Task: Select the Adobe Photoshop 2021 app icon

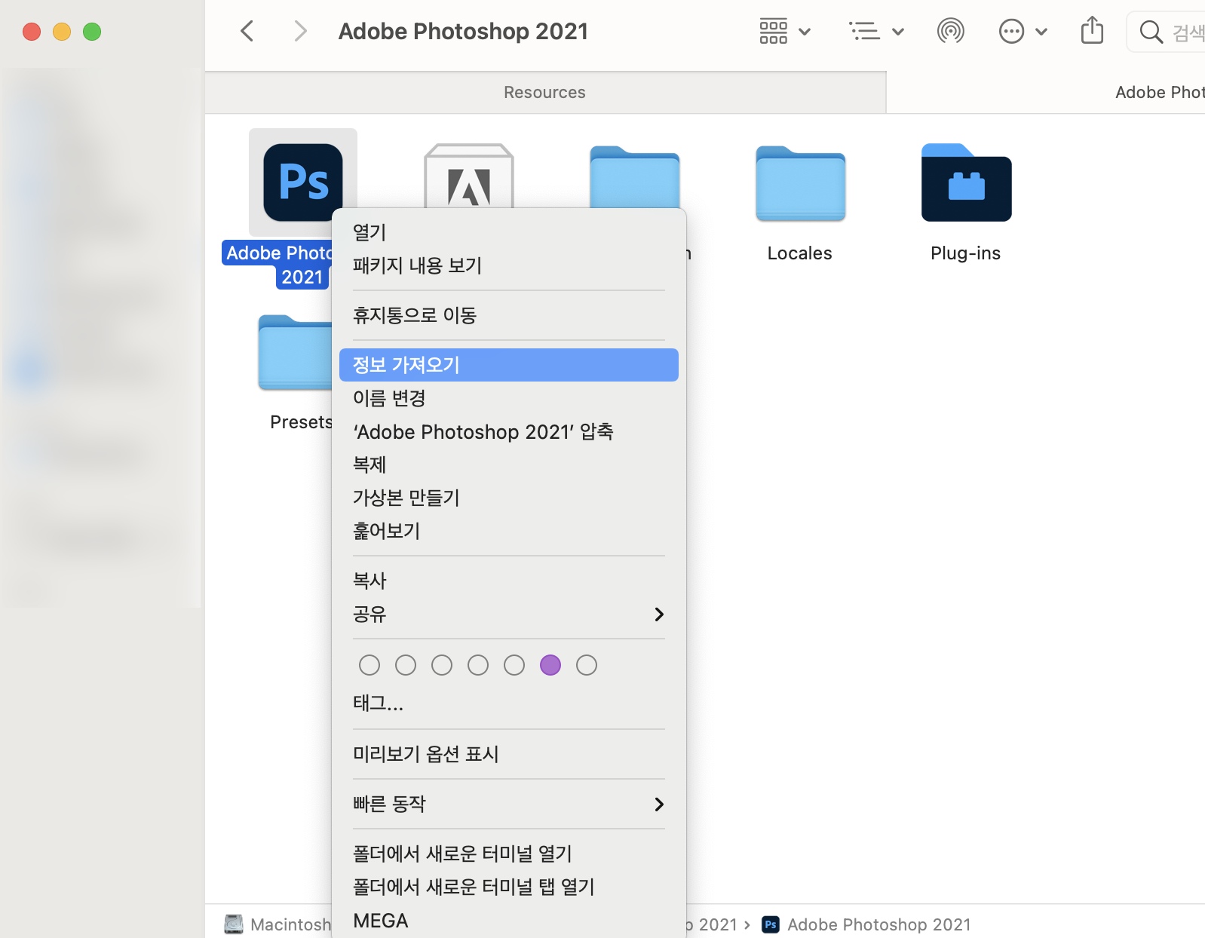Action: [x=303, y=182]
